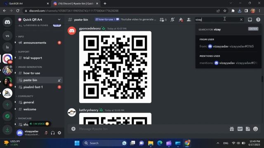Click the attachment plus button
The height and width of the screenshot is (148, 264).
coord(73,129)
